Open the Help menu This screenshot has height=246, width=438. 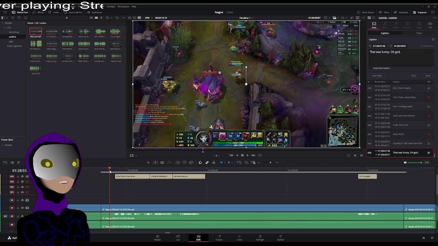click(x=134, y=6)
